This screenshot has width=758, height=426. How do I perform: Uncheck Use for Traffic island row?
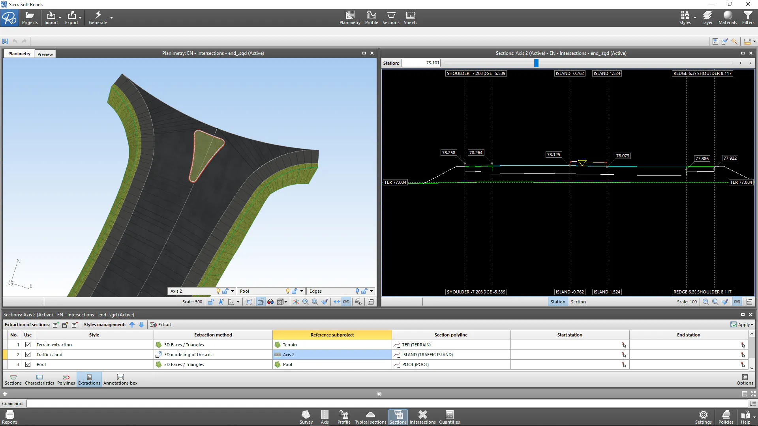[28, 354]
